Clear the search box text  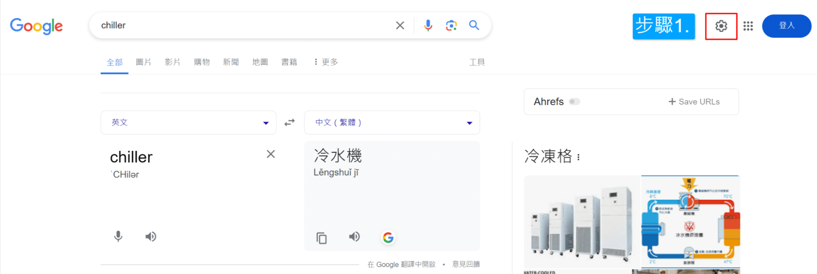click(x=400, y=25)
